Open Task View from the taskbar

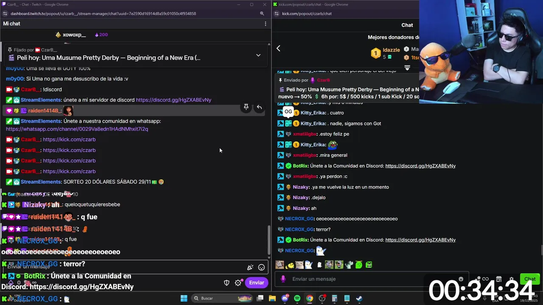click(x=260, y=298)
